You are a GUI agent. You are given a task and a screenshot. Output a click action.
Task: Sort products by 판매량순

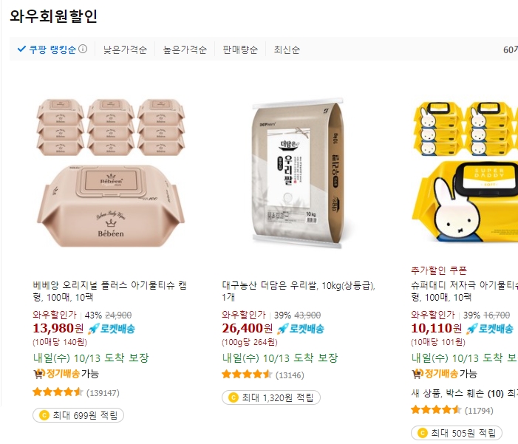240,49
